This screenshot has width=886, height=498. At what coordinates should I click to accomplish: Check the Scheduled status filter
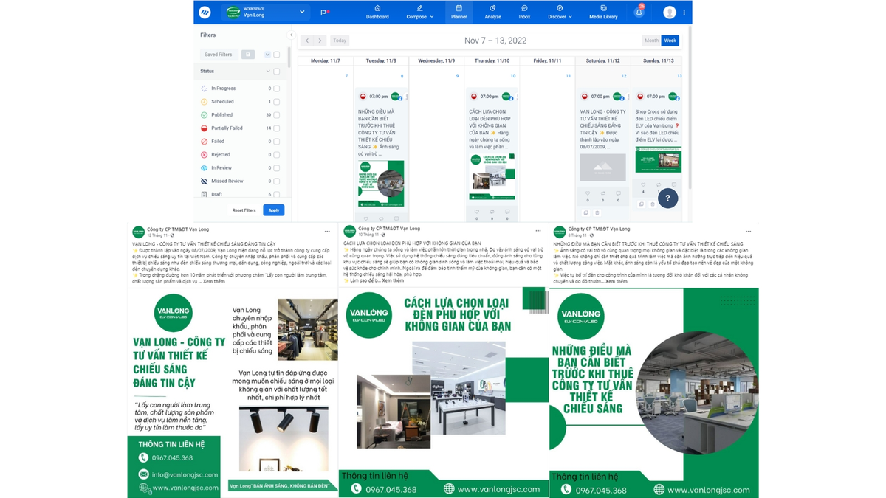pyautogui.click(x=277, y=102)
